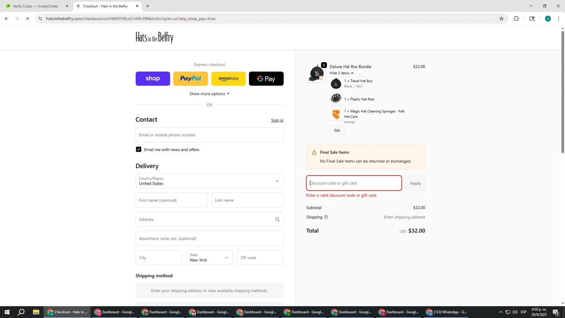Open the notifications center icon
The image size is (565, 318).
pyautogui.click(x=556, y=312)
